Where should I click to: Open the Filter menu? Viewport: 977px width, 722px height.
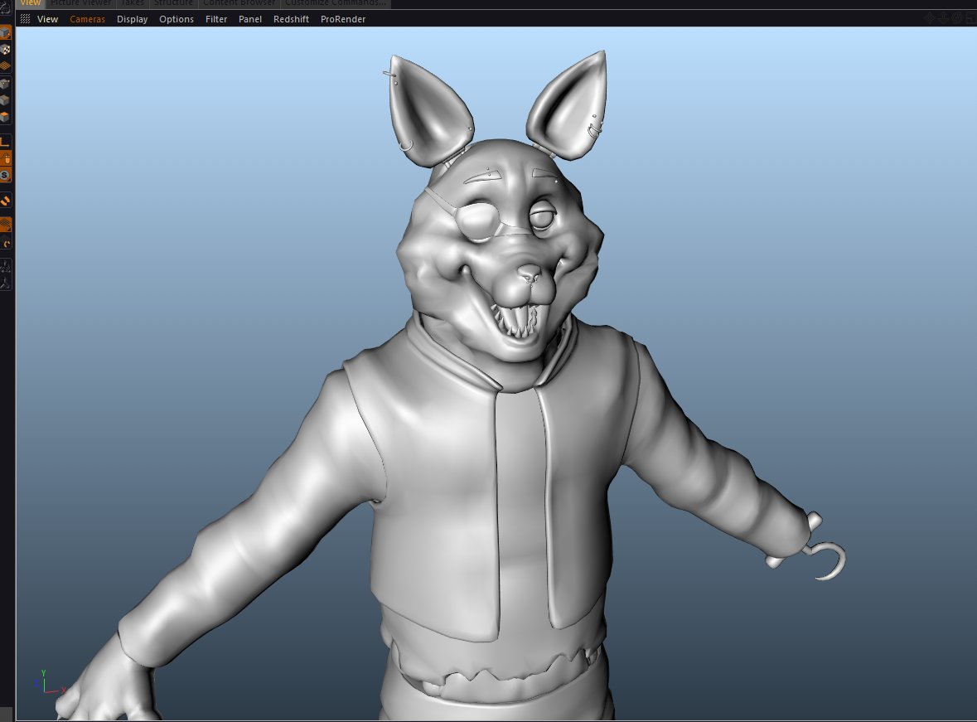point(216,19)
